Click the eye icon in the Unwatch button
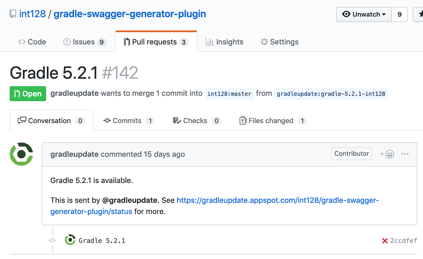Viewport: 423px width, 259px height. [347, 14]
